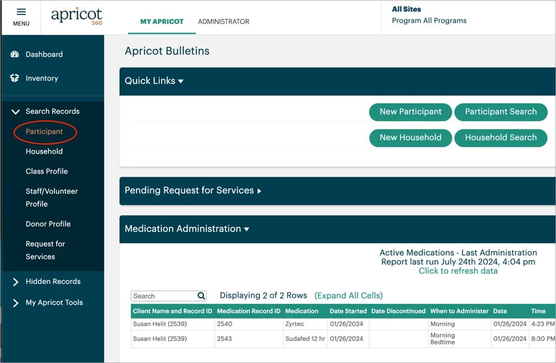Click the Household Search button
The image size is (556, 363).
[500, 138]
